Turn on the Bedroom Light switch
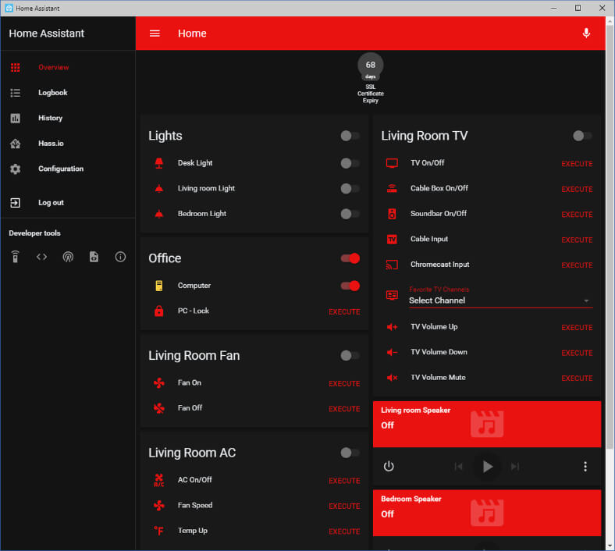Image resolution: width=615 pixels, height=551 pixels. (x=350, y=214)
